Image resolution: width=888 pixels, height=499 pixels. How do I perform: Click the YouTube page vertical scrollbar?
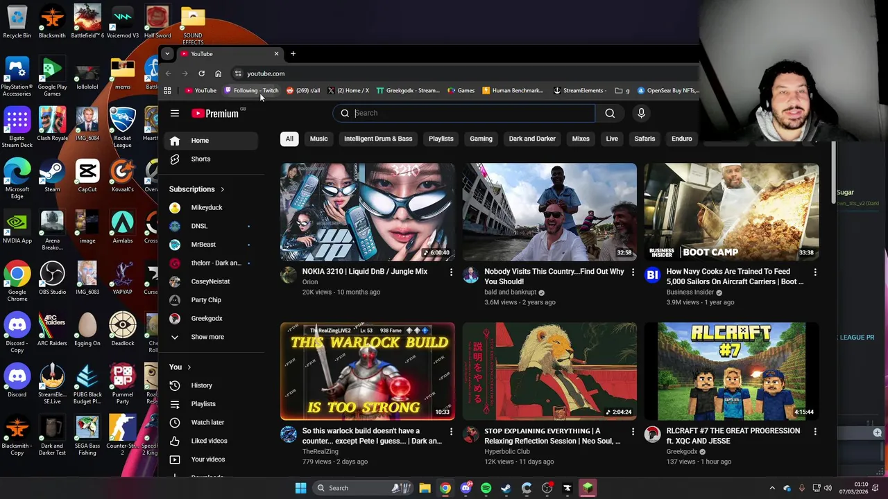834,173
